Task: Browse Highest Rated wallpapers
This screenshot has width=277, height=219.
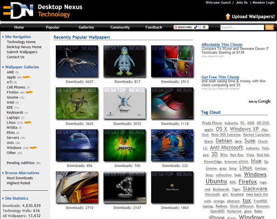Action: (18, 183)
